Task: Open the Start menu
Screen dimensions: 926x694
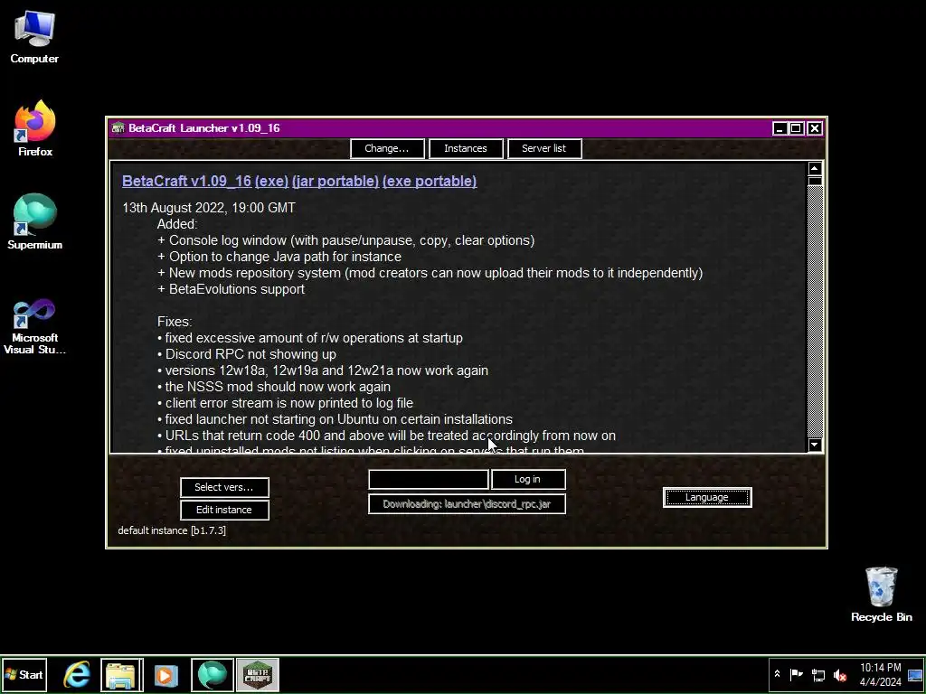Action: coord(24,674)
